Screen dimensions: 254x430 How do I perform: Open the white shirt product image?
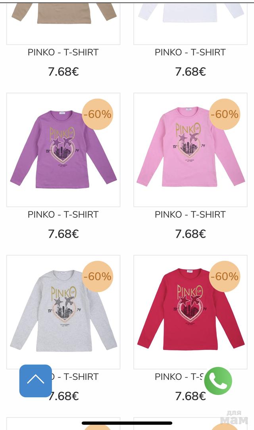(x=190, y=23)
